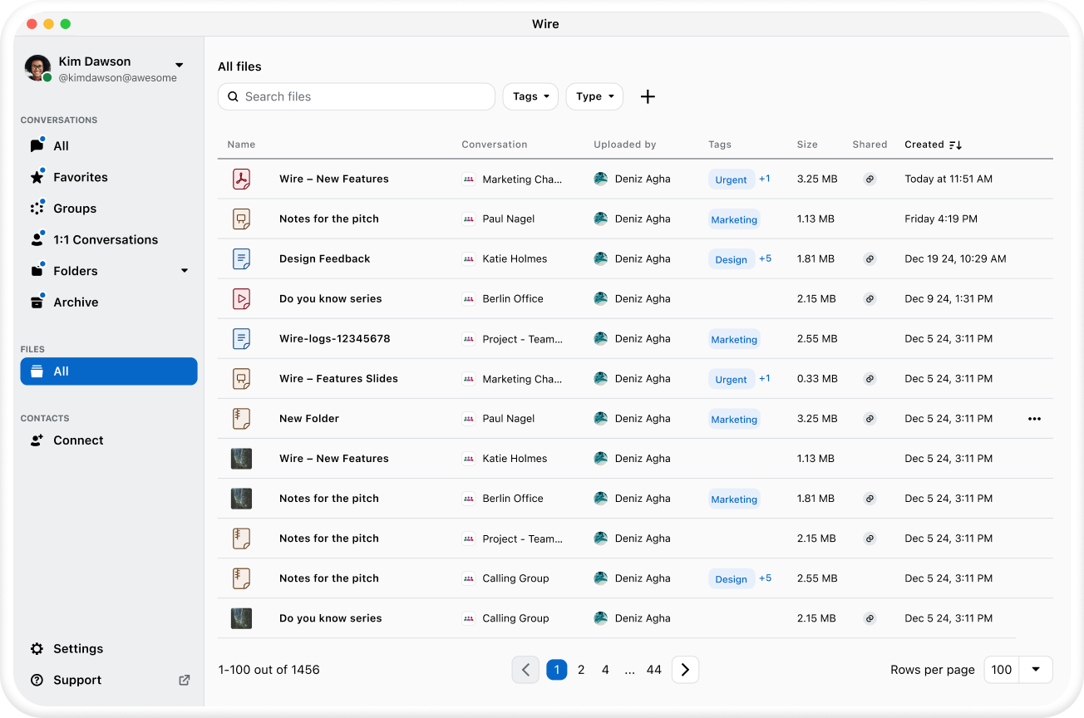Click the Marketing tag on Wire-logs-12345678
This screenshot has width=1084, height=718.
[734, 339]
